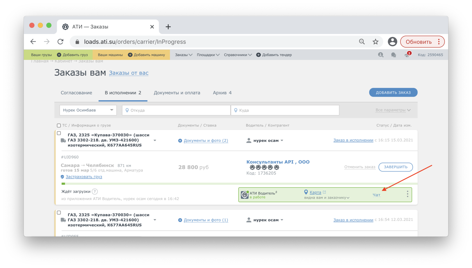This screenshot has height=268, width=472.
Task: Click Ваши машины in the top menu
Action: (110, 55)
